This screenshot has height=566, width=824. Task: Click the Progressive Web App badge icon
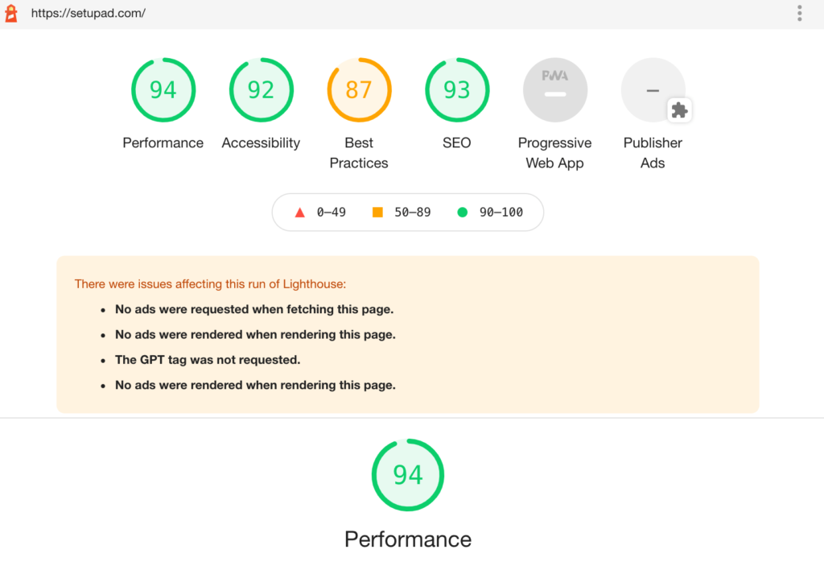click(555, 89)
